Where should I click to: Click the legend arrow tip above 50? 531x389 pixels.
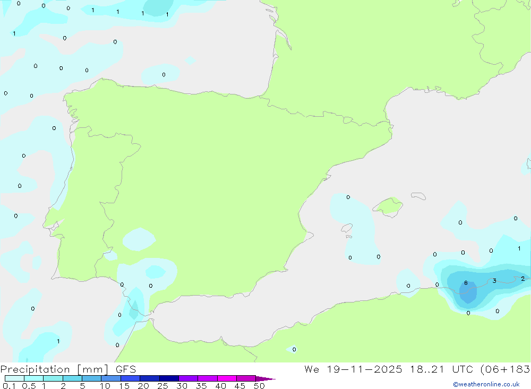(x=265, y=379)
